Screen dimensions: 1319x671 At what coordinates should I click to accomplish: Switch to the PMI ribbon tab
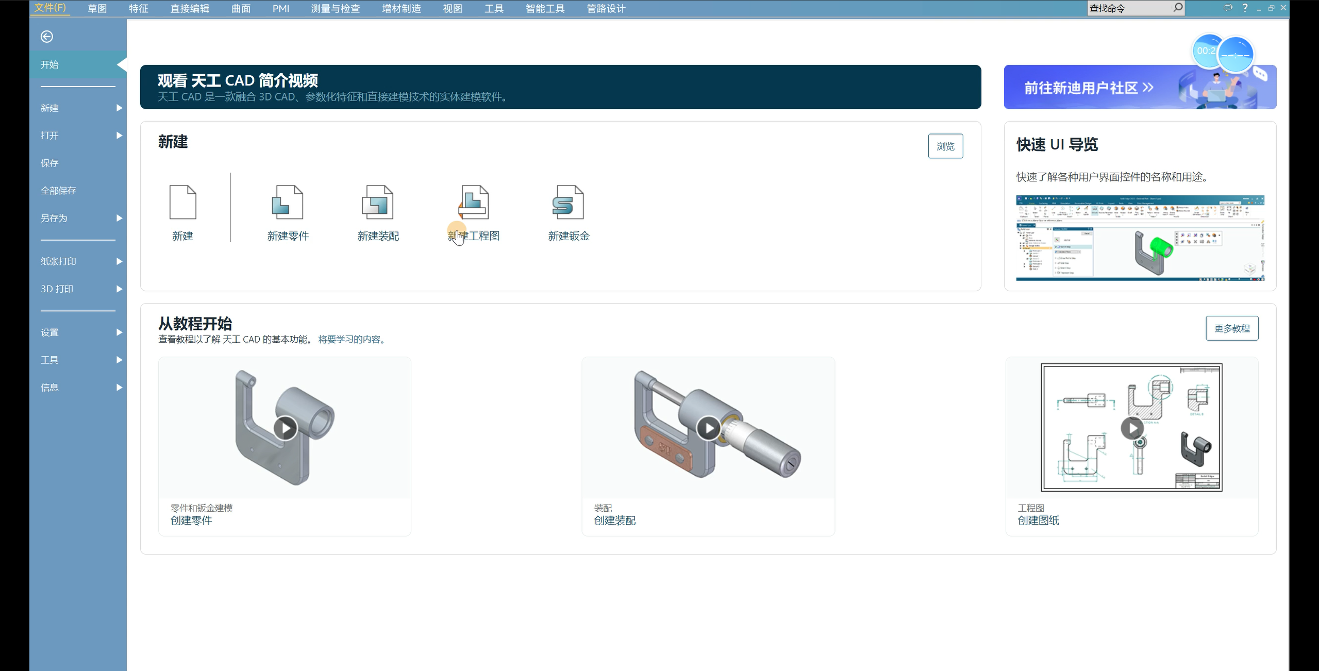pyautogui.click(x=281, y=8)
